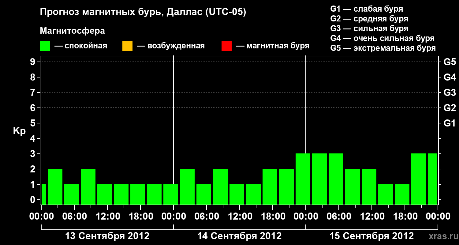Image resolution: width=459 pixels, height=245 pixels.
Task: Click the '06:00' time label for 13 September
Action: pos(74,217)
